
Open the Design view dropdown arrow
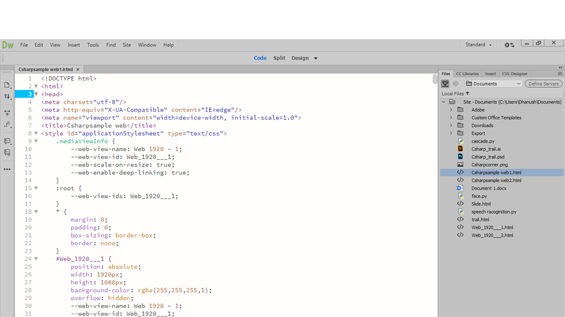click(316, 58)
